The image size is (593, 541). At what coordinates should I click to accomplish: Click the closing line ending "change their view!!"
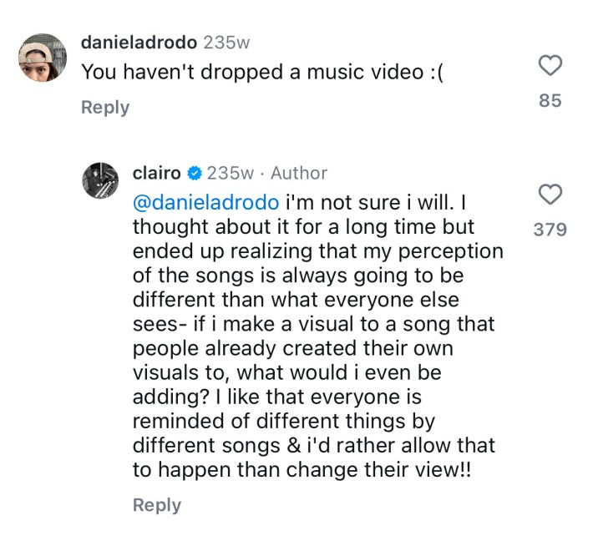click(302, 469)
